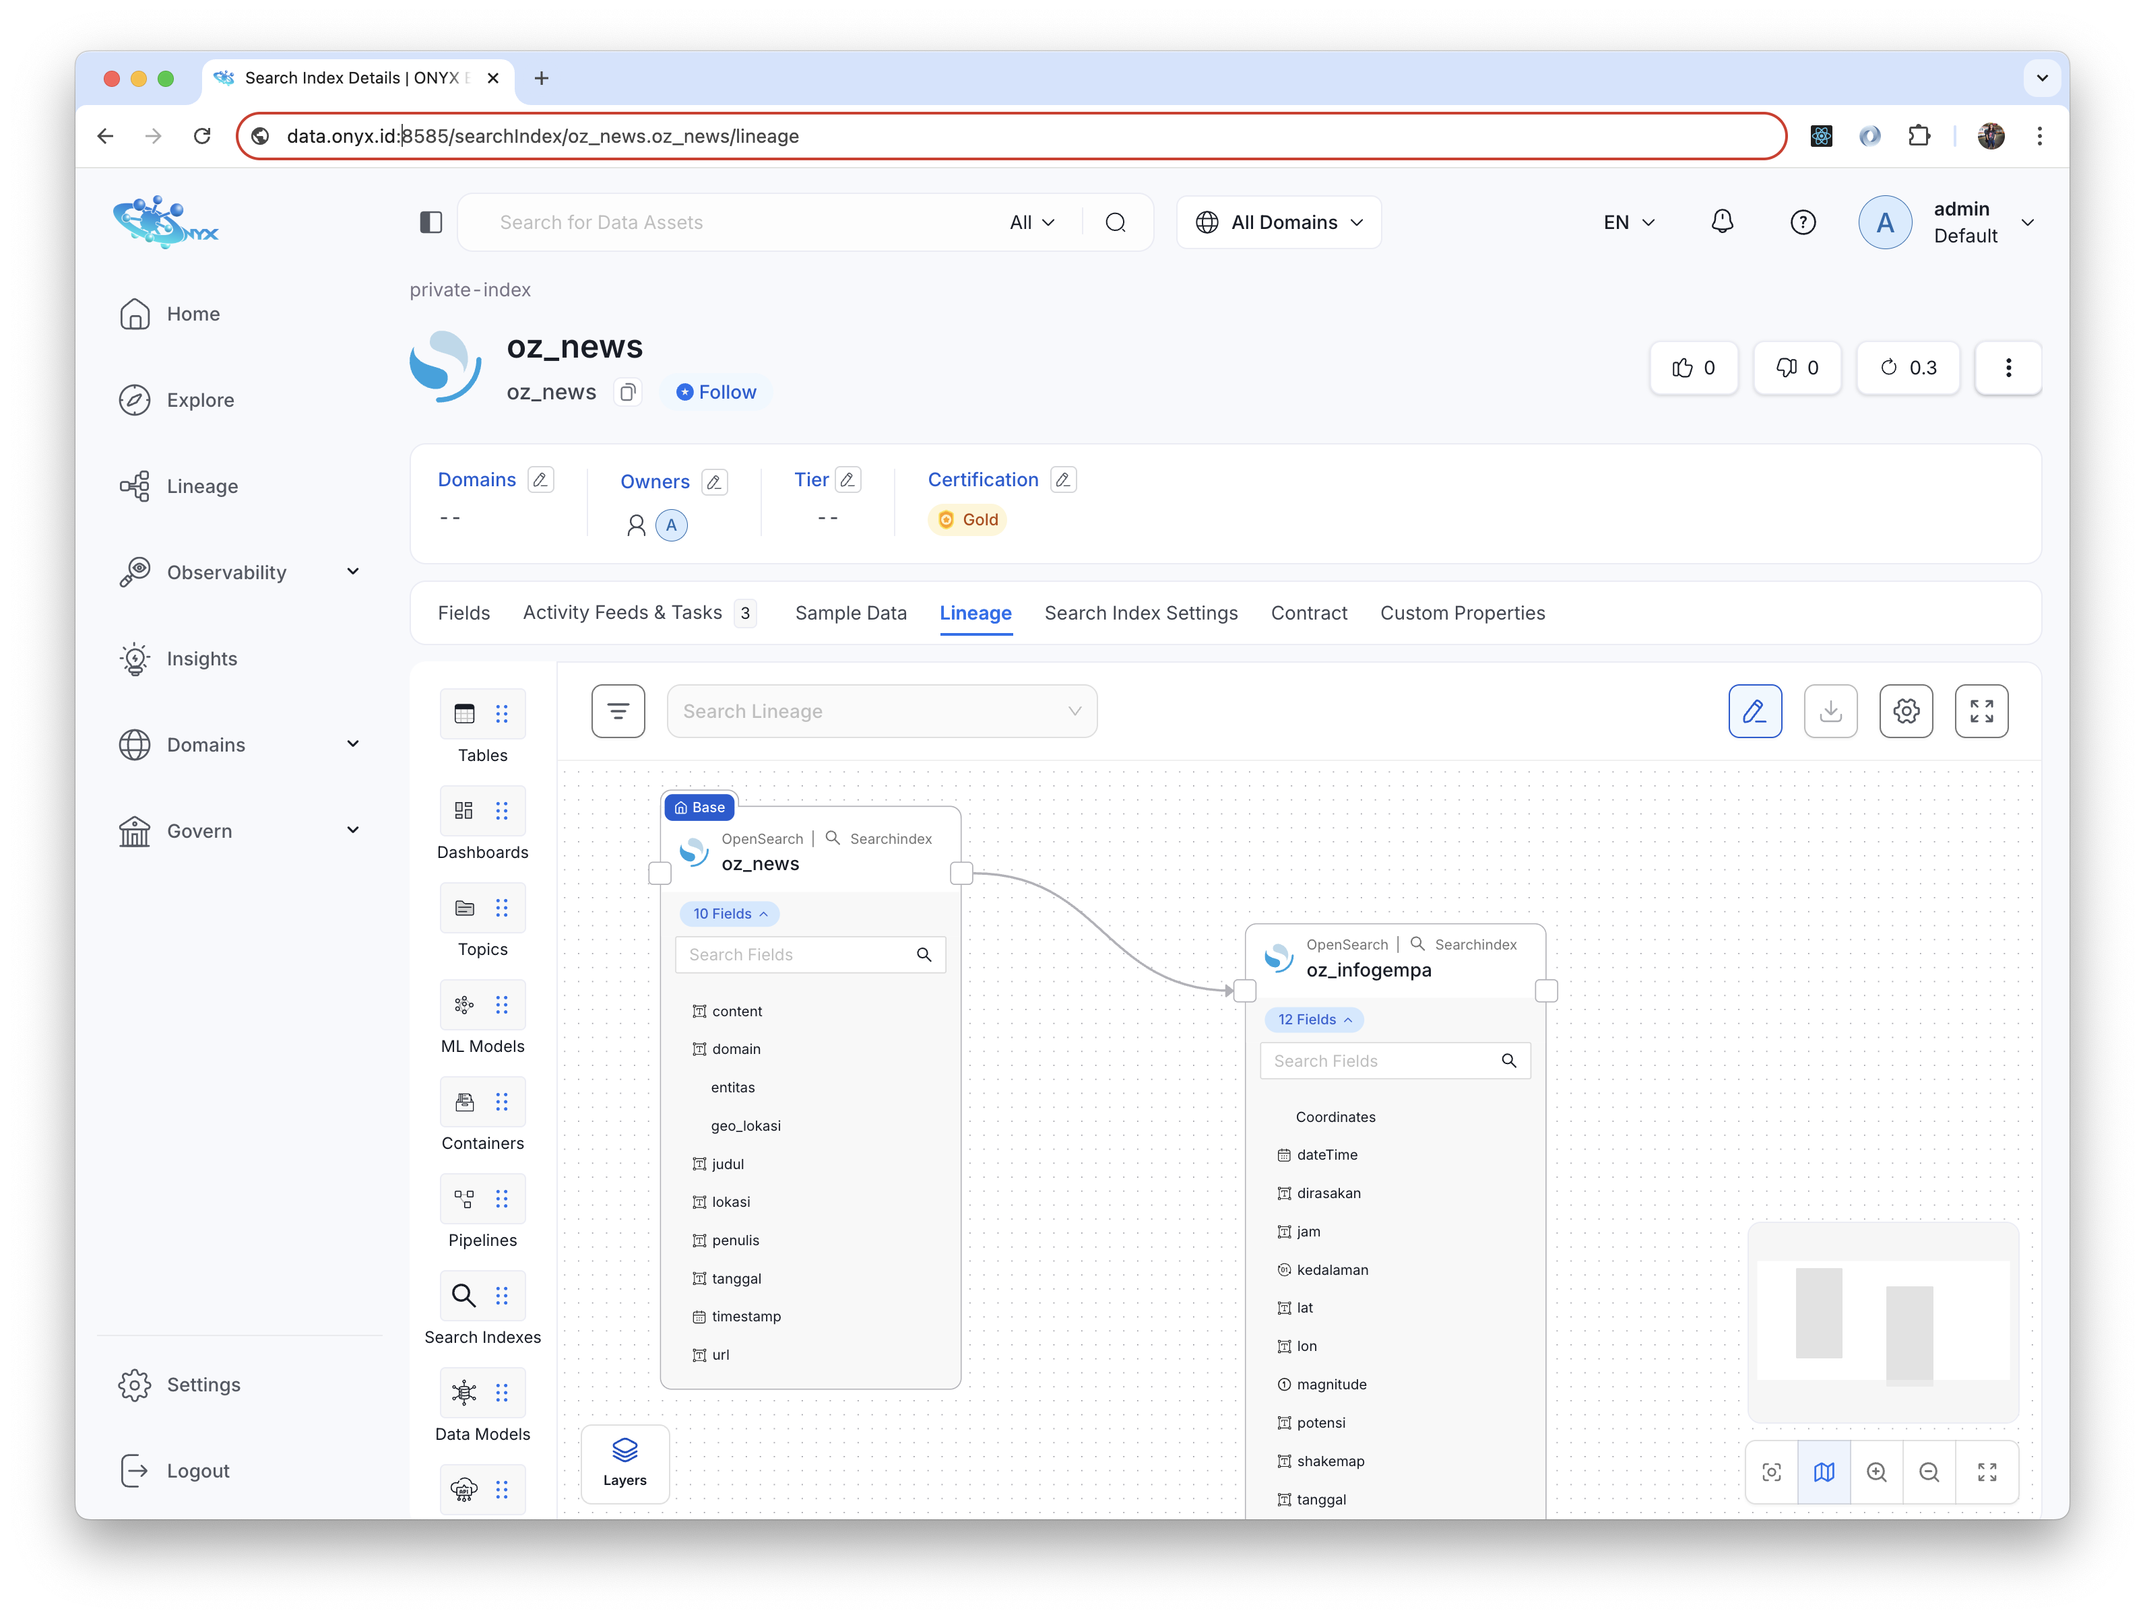
Task: Open lineage settings gear icon
Action: pyautogui.click(x=1904, y=712)
